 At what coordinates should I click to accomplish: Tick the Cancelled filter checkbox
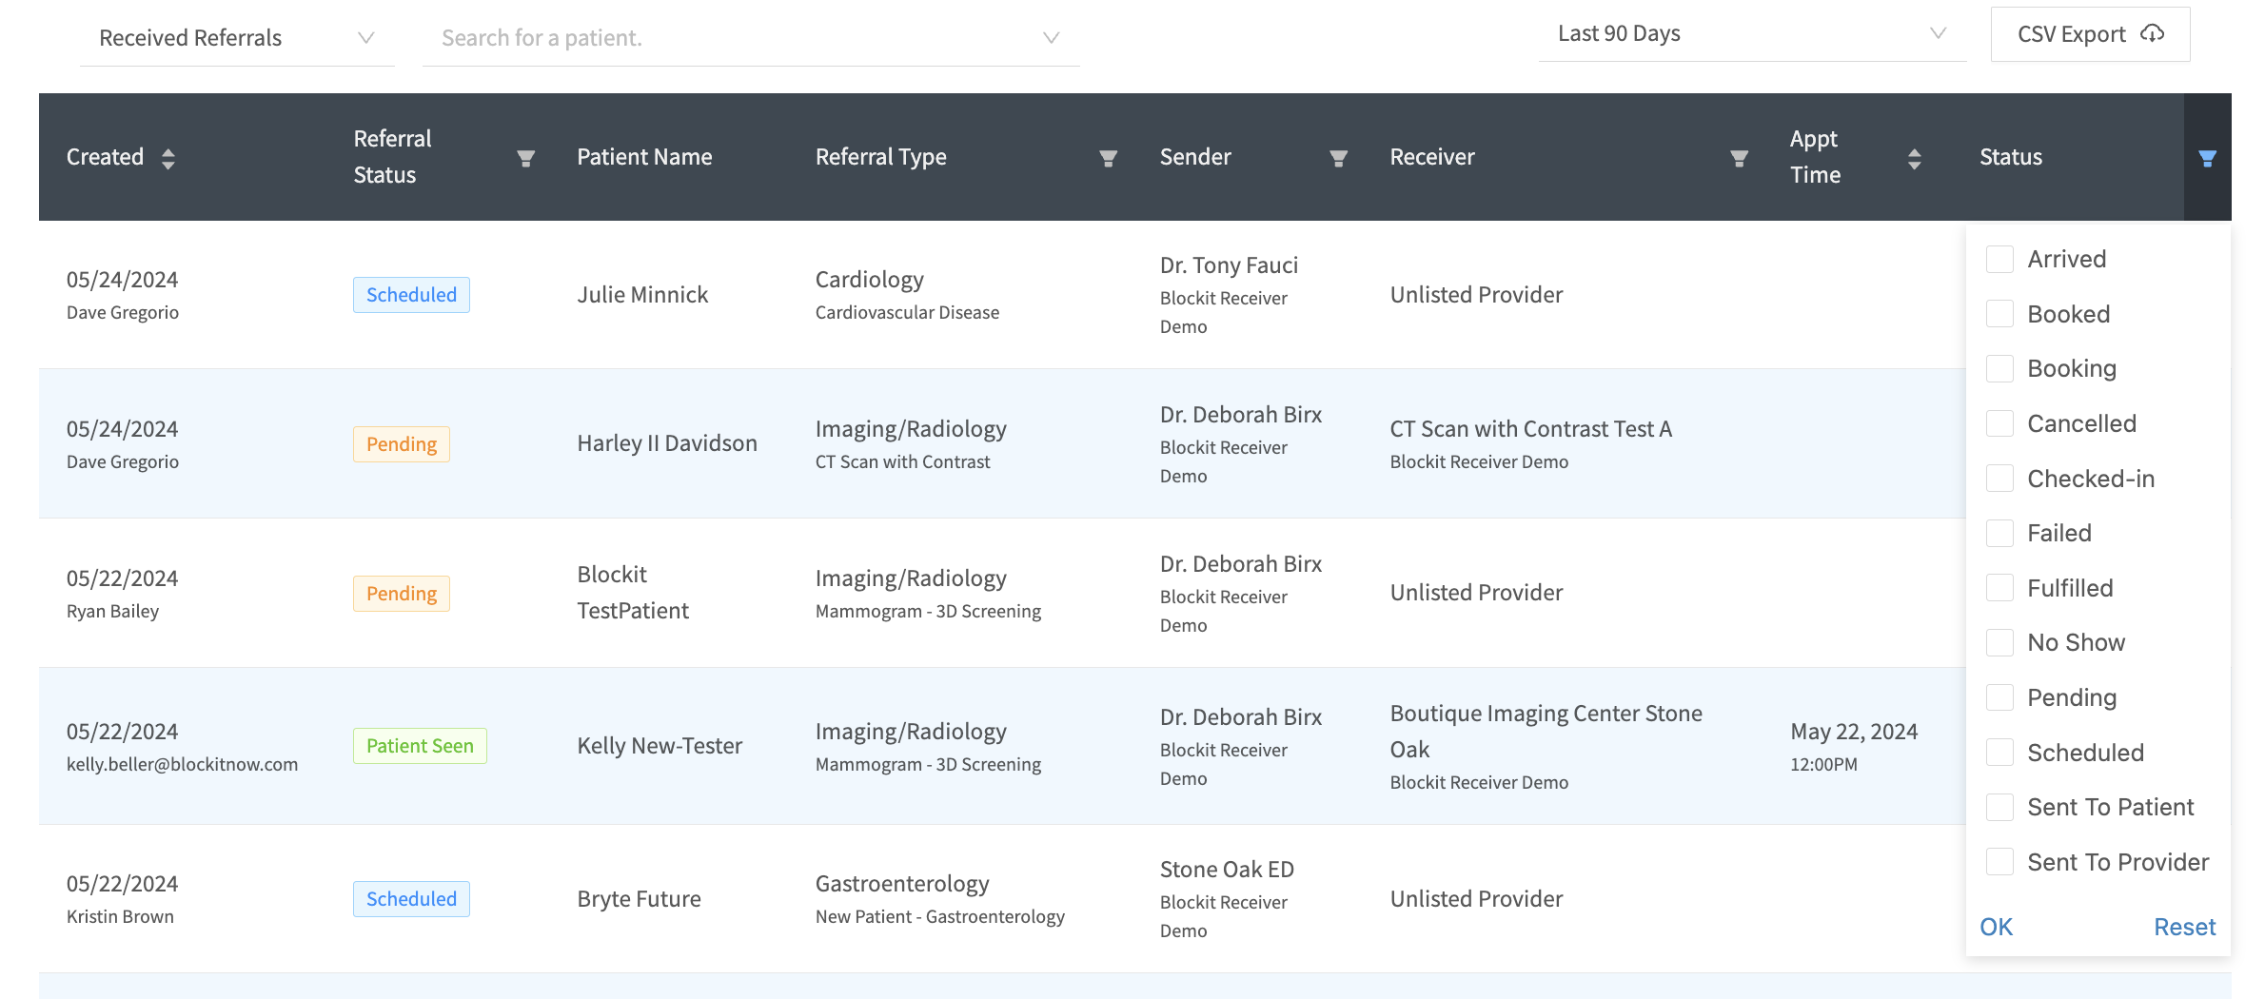coord(1999,424)
